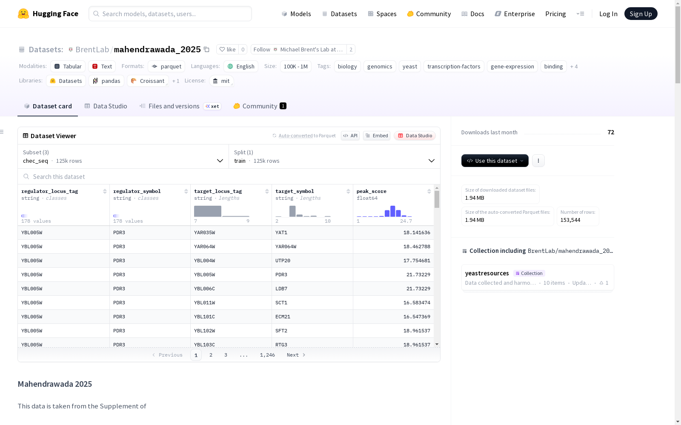
Task: Expand the Split train dropdown
Action: tap(335, 156)
